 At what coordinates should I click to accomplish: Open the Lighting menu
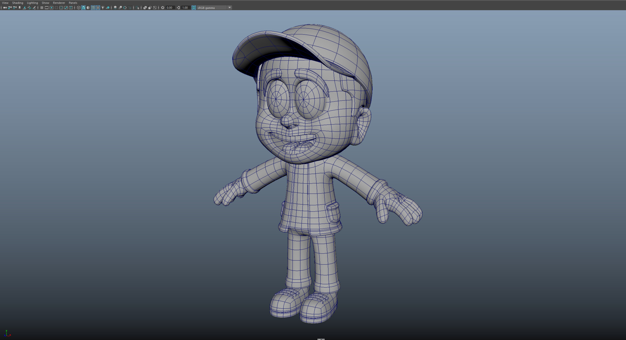point(32,3)
